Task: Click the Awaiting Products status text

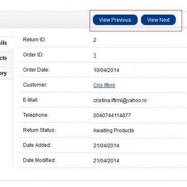Action: coord(114,131)
